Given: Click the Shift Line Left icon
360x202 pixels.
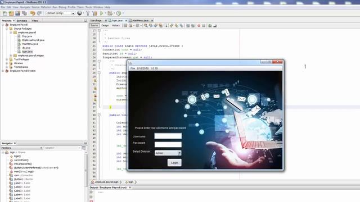Looking at the screenshot, I should point(187,26).
